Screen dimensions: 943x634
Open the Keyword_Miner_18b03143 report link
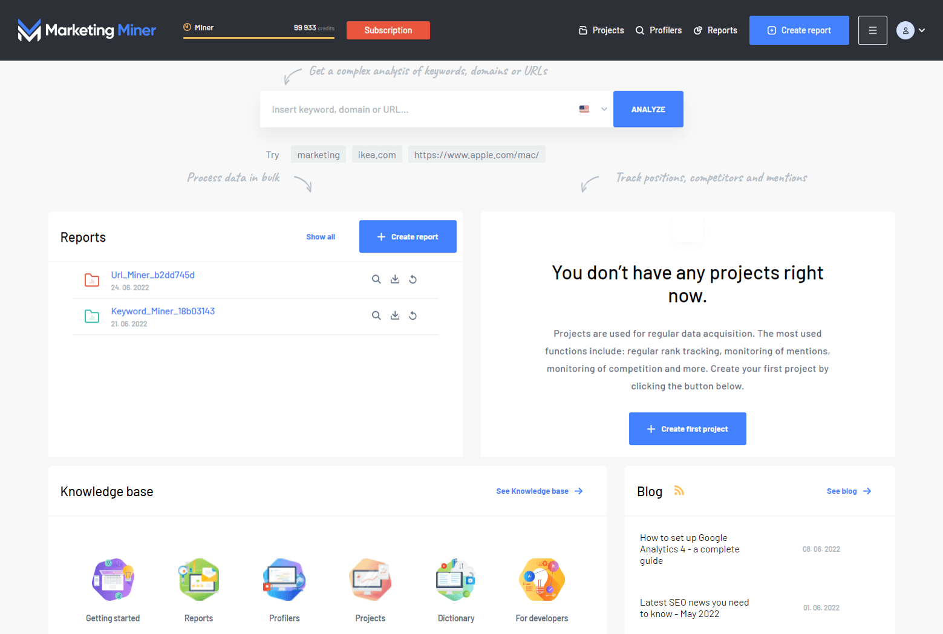point(163,311)
